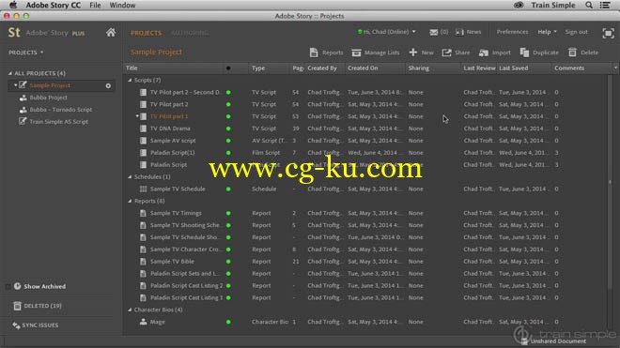Click Train Simple in the menu bar
This screenshot has width=620, height=348.
point(552,5)
